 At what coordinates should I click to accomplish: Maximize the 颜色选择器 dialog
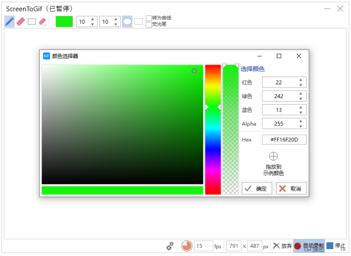pyautogui.click(x=279, y=56)
